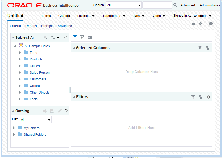Click the combine results icon in Selected Columns

point(200,48)
